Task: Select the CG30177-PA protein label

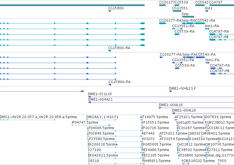Action: [171, 55]
